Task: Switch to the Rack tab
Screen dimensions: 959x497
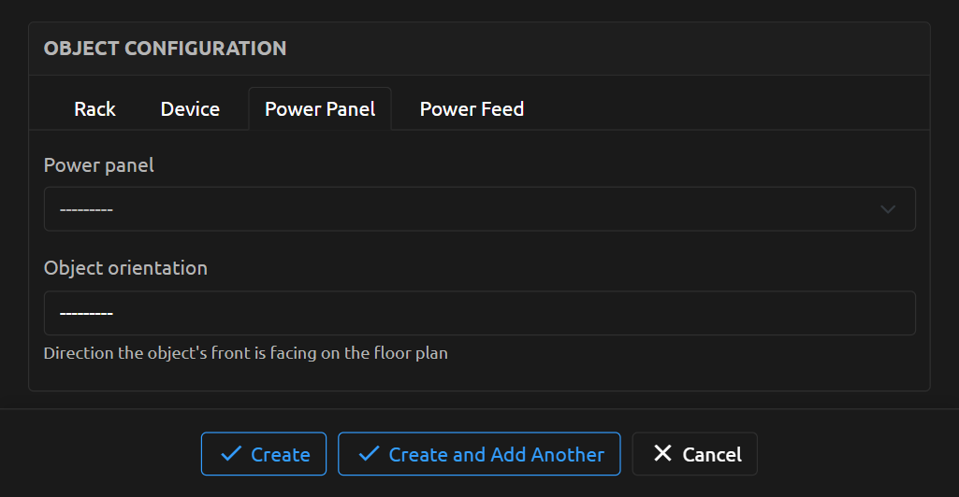Action: (94, 109)
